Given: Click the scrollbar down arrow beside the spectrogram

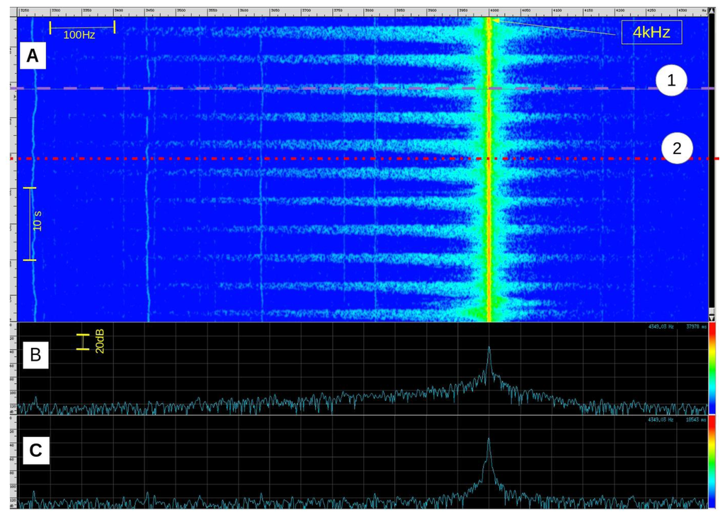Looking at the screenshot, I should pyautogui.click(x=712, y=316).
